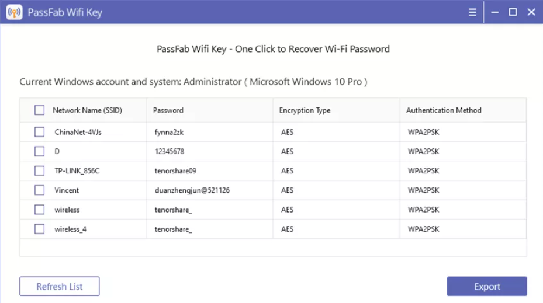Check the wireless_4 row checkbox
The height and width of the screenshot is (303, 543).
pyautogui.click(x=40, y=229)
